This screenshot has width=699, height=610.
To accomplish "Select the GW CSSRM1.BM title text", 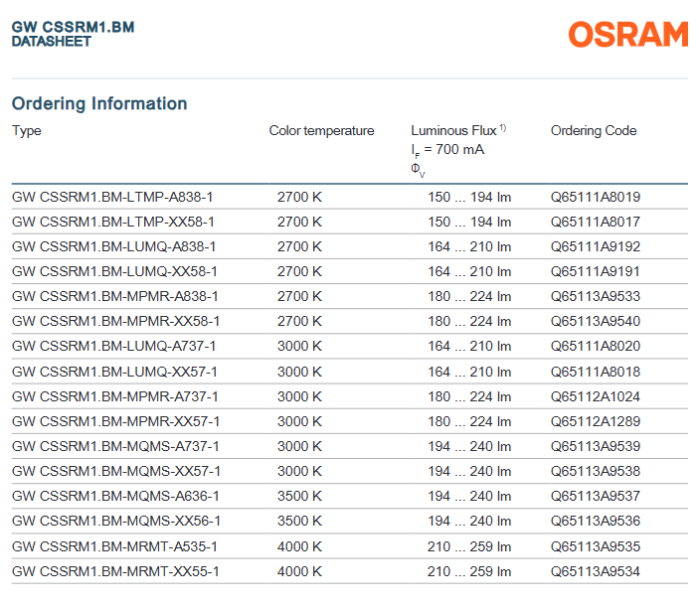I will 74,27.
